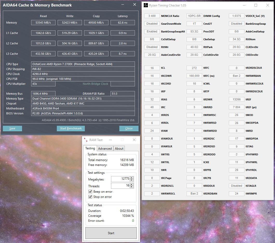275x243 pixels.
Task: Click the tRDRDBAN Ban 2 value
Action: (x=194, y=193)
